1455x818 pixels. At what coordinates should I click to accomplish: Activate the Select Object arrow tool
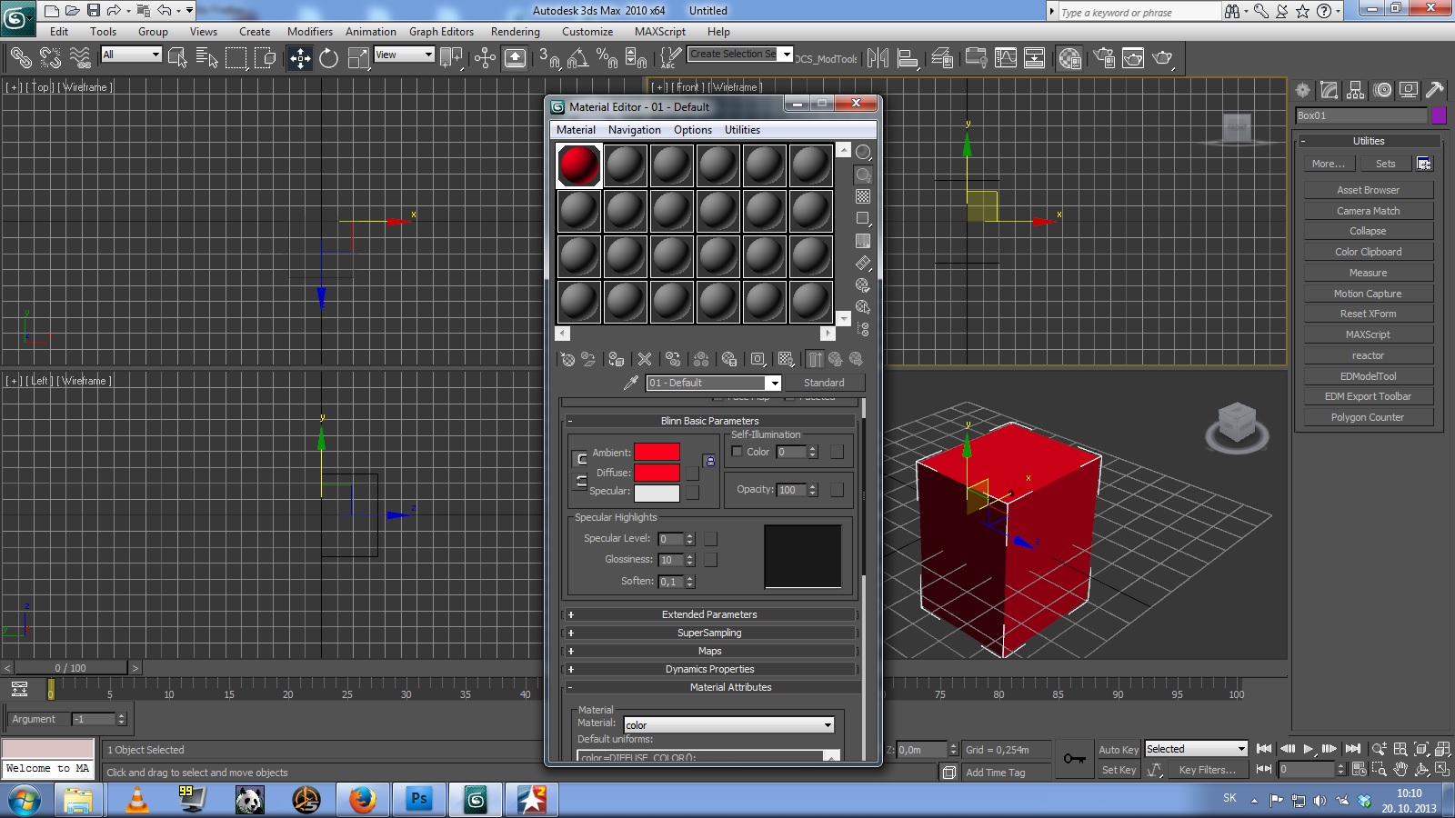click(177, 58)
